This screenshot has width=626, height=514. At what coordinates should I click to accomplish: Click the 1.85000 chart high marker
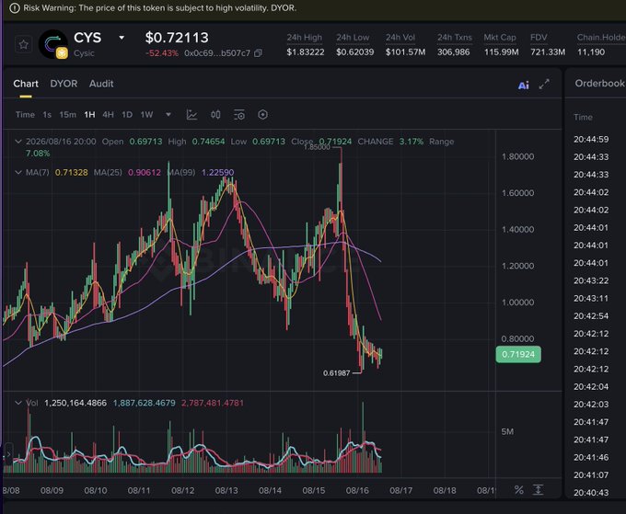click(x=317, y=147)
